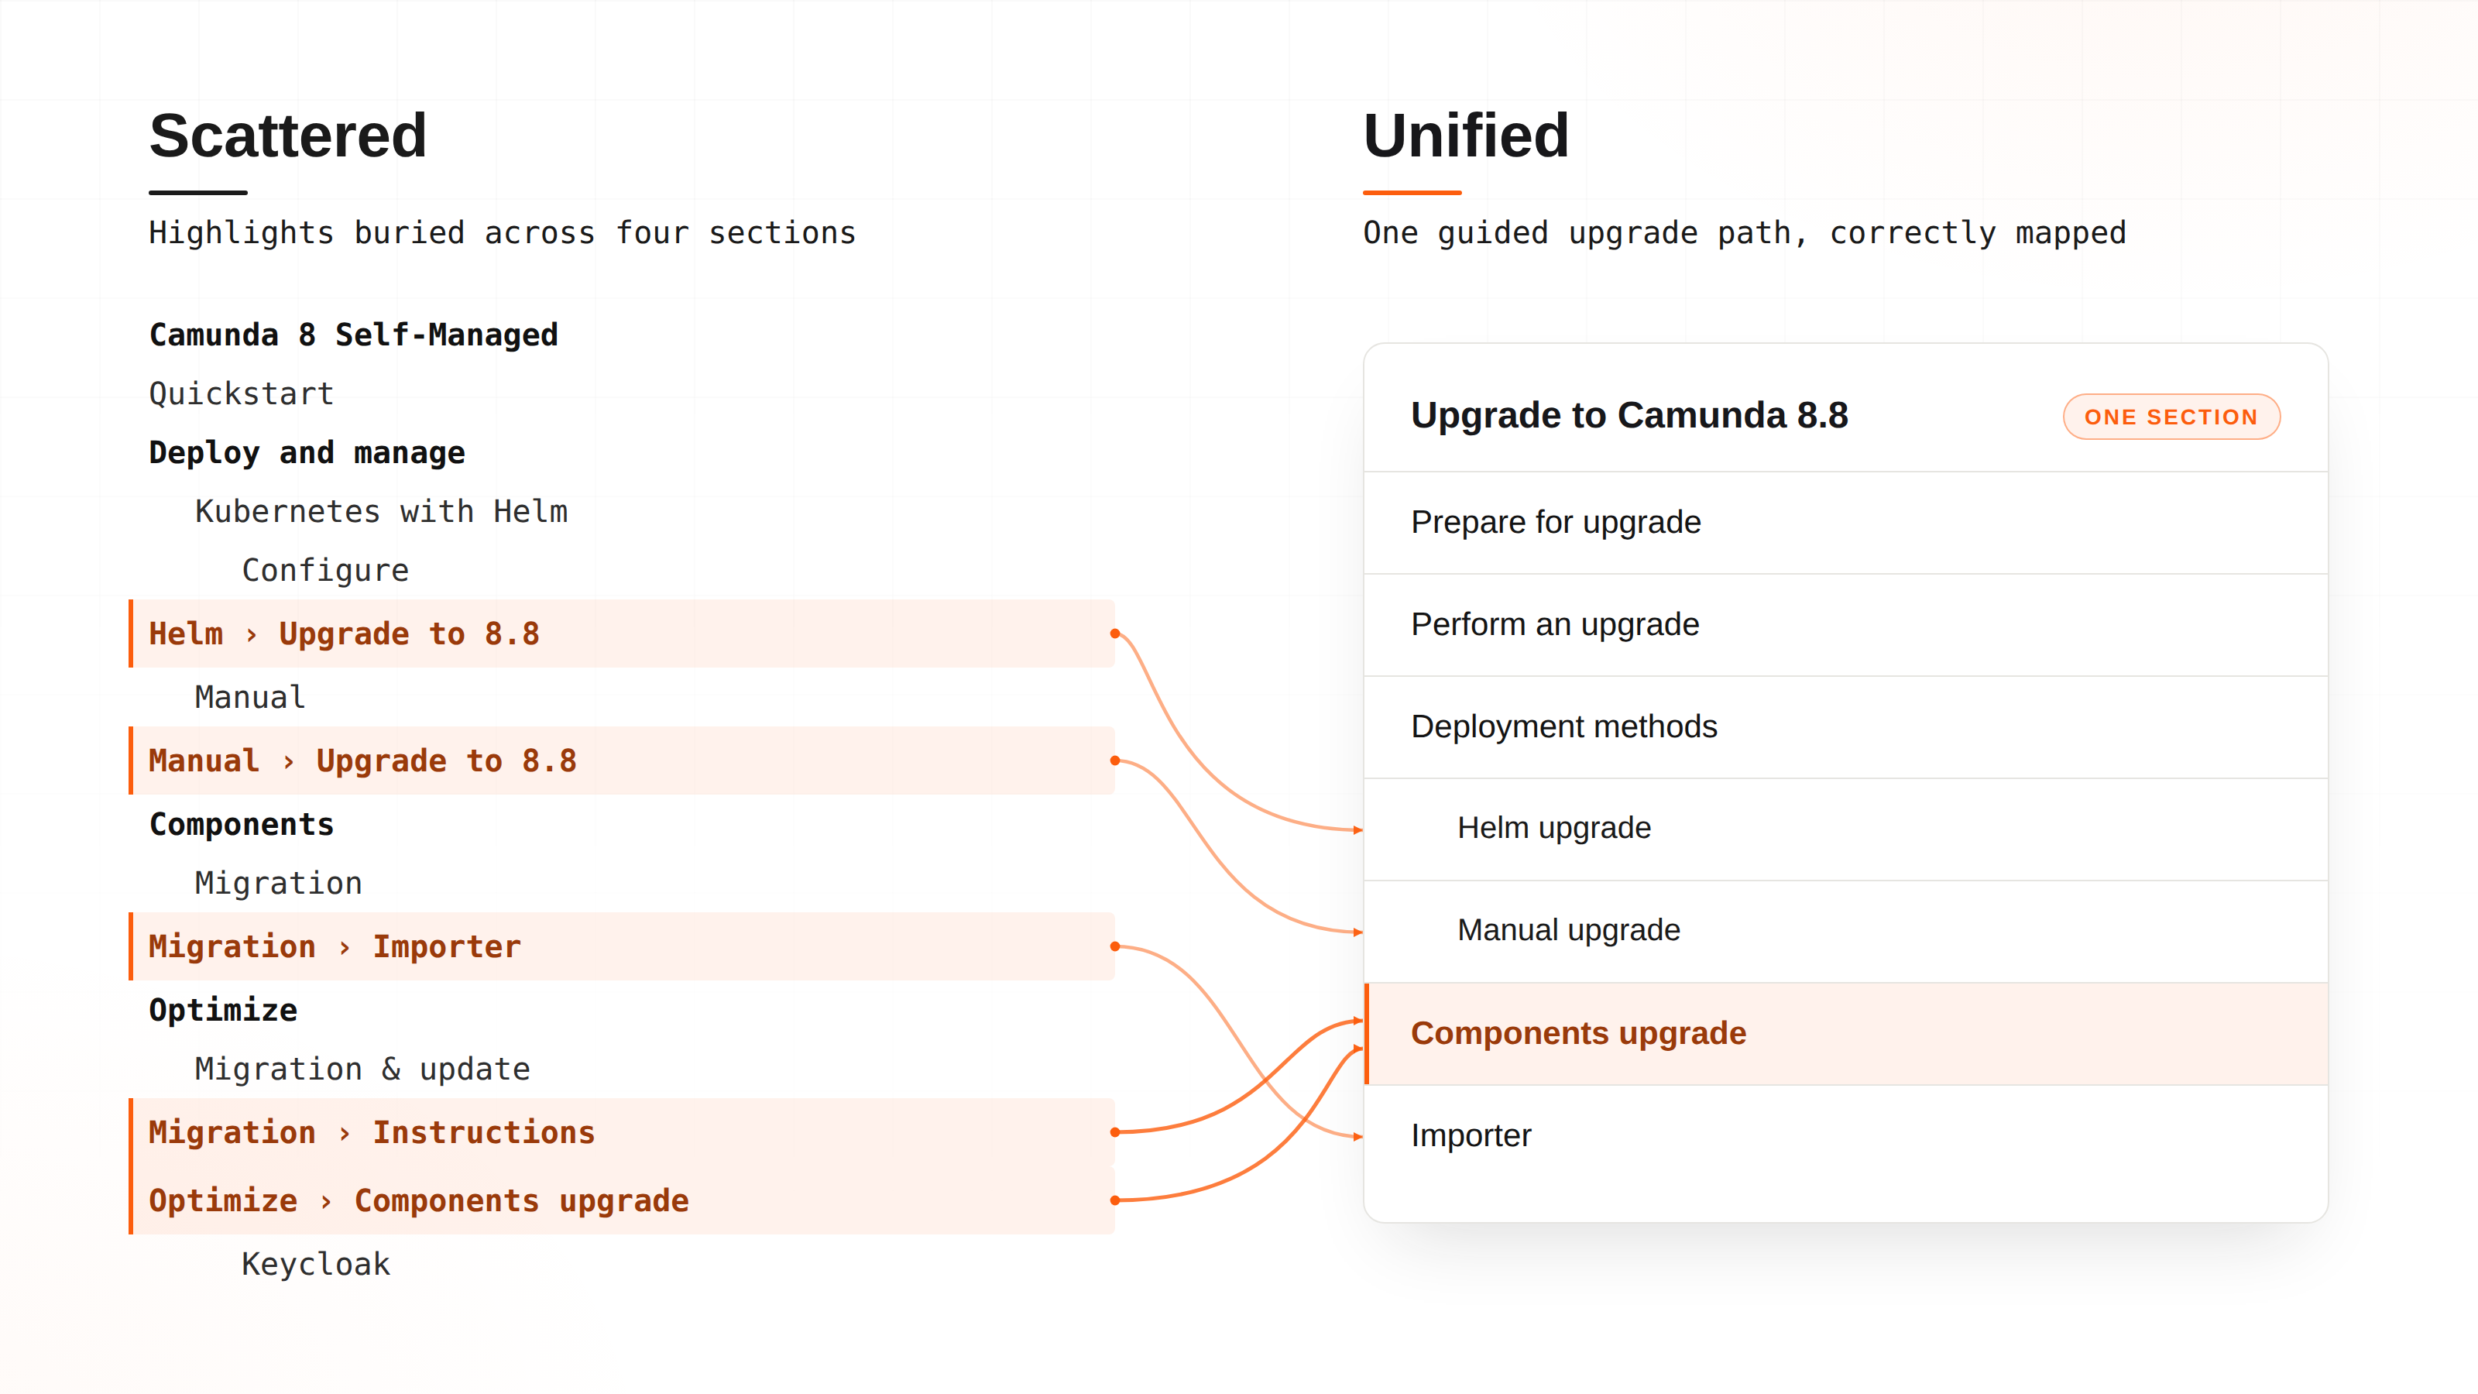Select Migration › Importer highlighted row
Image resolution: width=2478 pixels, height=1394 pixels.
pos(621,946)
